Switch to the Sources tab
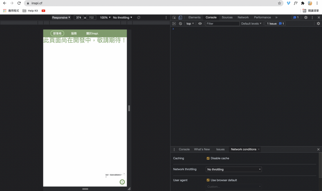322x191 pixels. 227,18
